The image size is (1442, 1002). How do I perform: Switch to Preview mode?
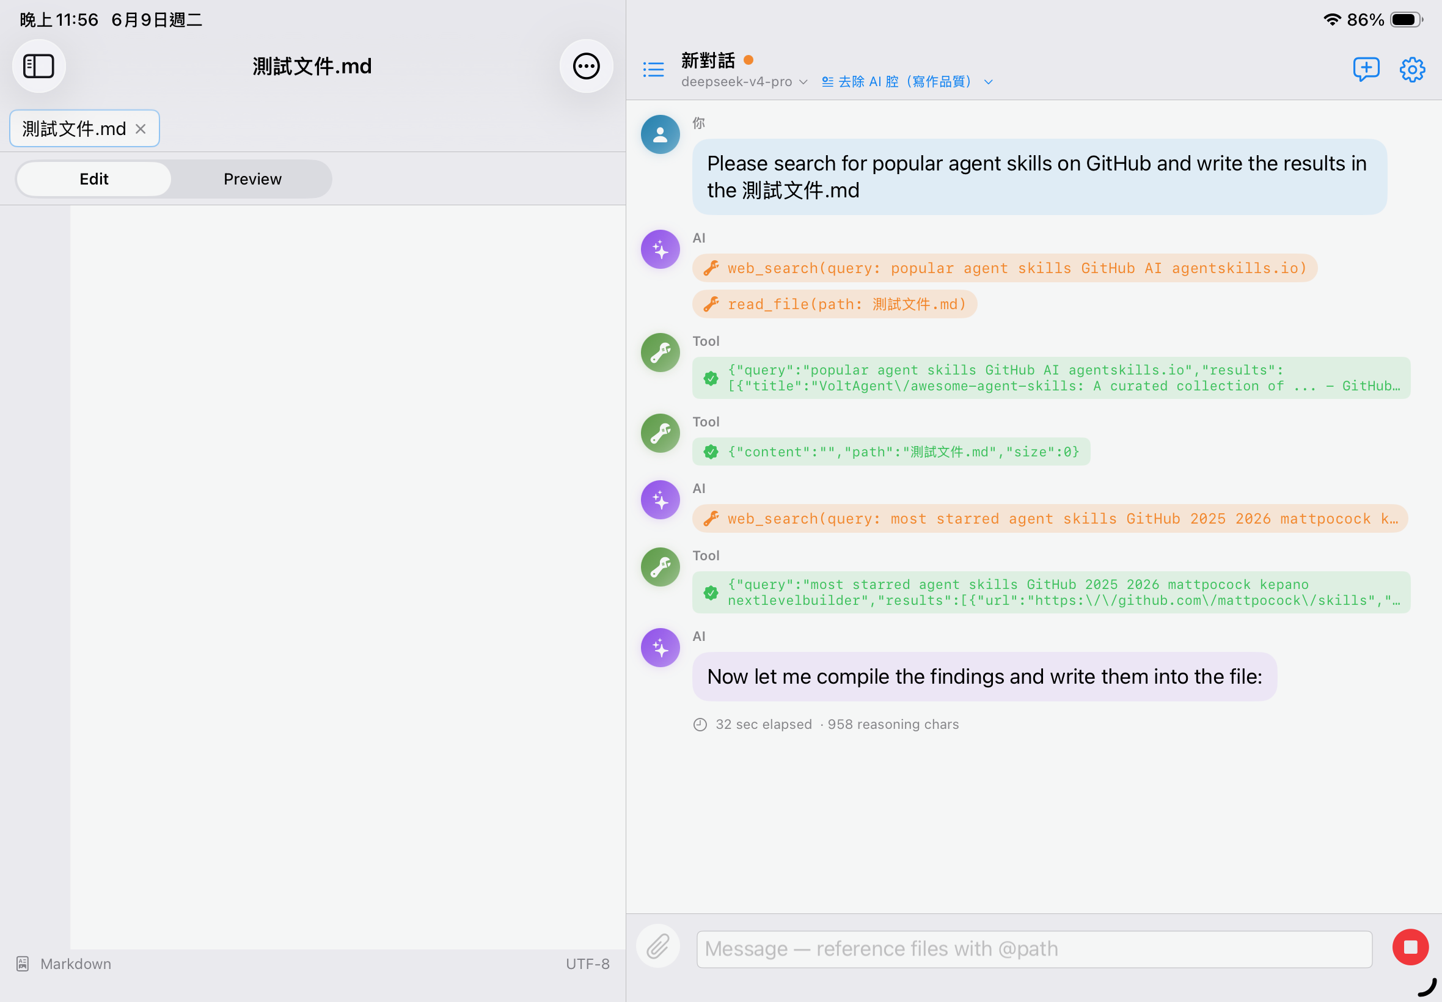(252, 179)
